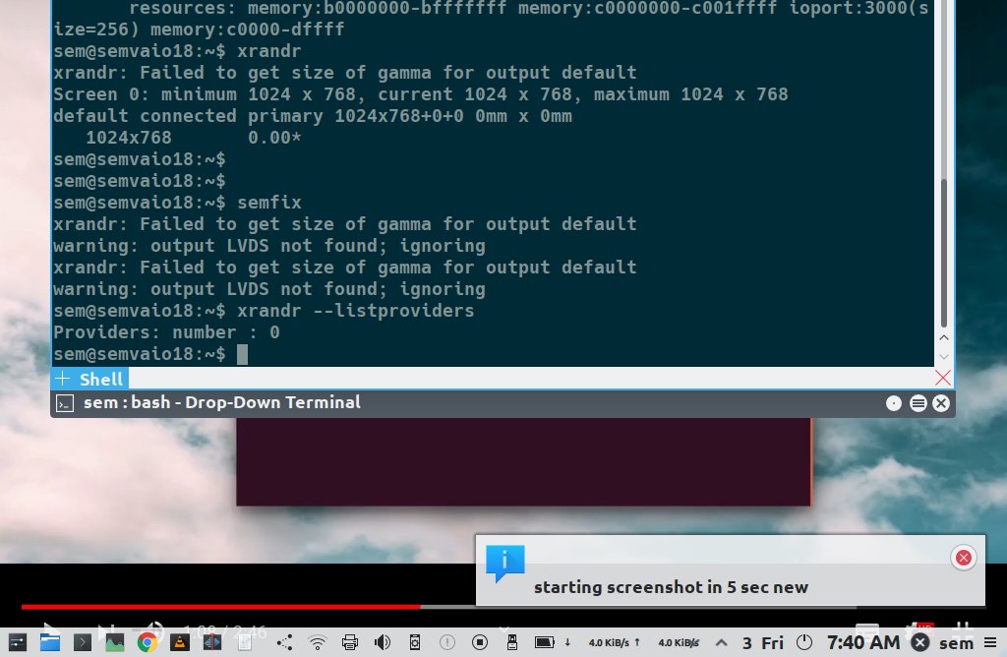This screenshot has width=1007, height=657.
Task: Toggle keep-open circle button on terminal title bar
Action: point(893,403)
